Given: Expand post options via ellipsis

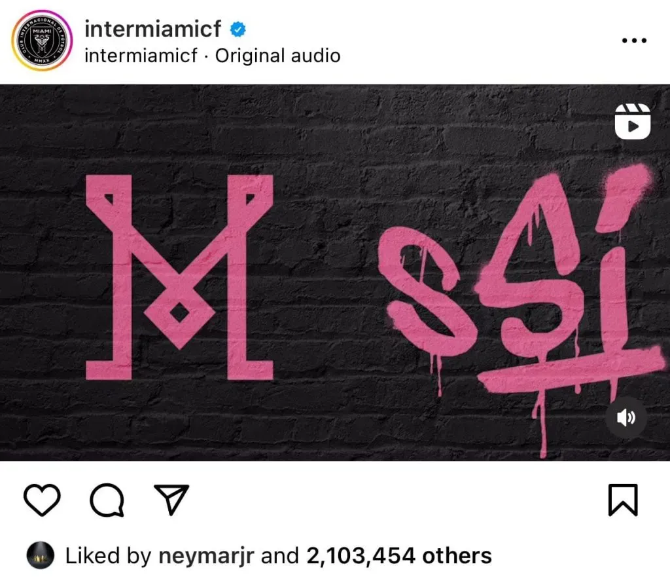Looking at the screenshot, I should [633, 39].
